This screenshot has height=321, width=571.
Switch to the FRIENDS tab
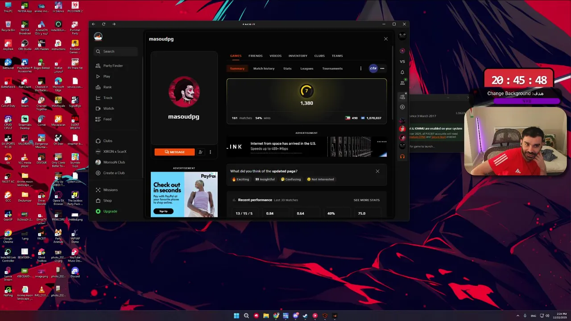coord(256,56)
